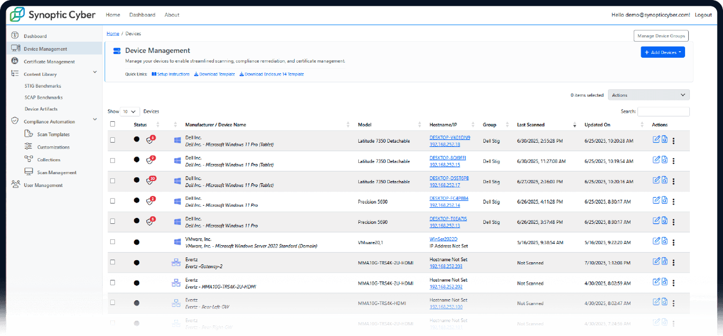
Task: Click shield badge showing 6 findings
Action: (150, 139)
